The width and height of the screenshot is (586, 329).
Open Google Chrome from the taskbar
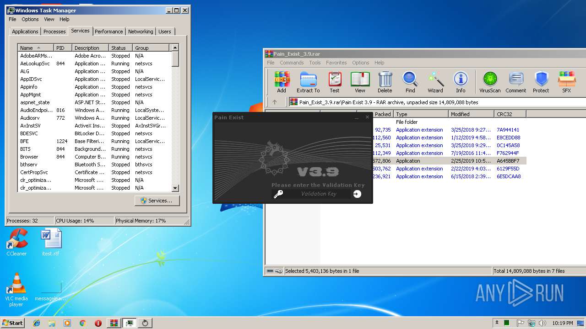click(x=82, y=323)
